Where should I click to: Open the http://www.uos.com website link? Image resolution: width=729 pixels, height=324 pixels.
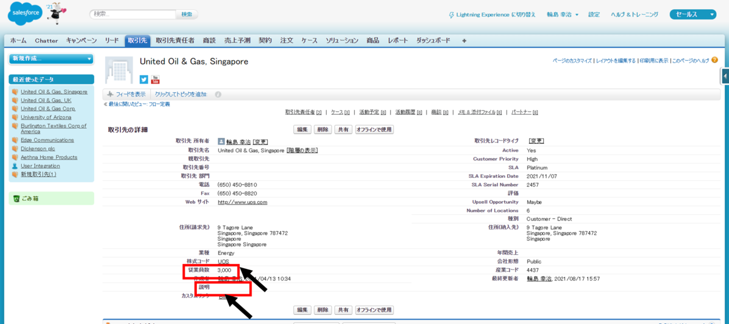242,202
